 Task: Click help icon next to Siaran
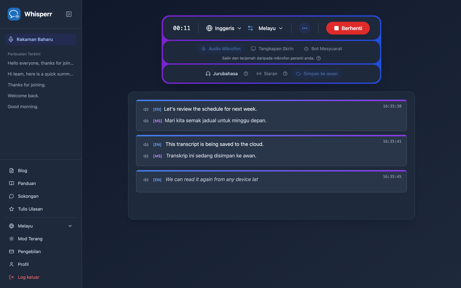[x=285, y=74]
